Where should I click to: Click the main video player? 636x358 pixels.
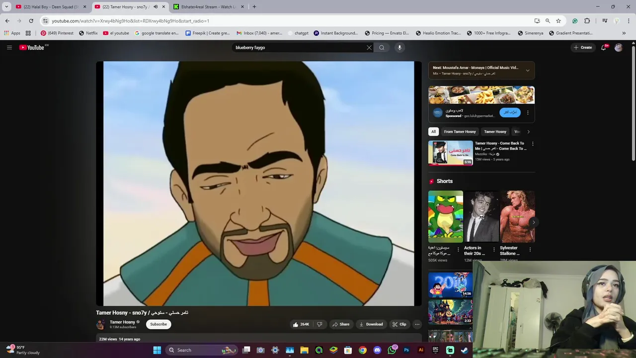coord(258,183)
